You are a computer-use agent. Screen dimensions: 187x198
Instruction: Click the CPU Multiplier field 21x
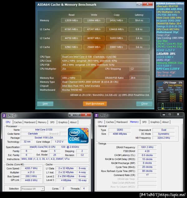71,69
